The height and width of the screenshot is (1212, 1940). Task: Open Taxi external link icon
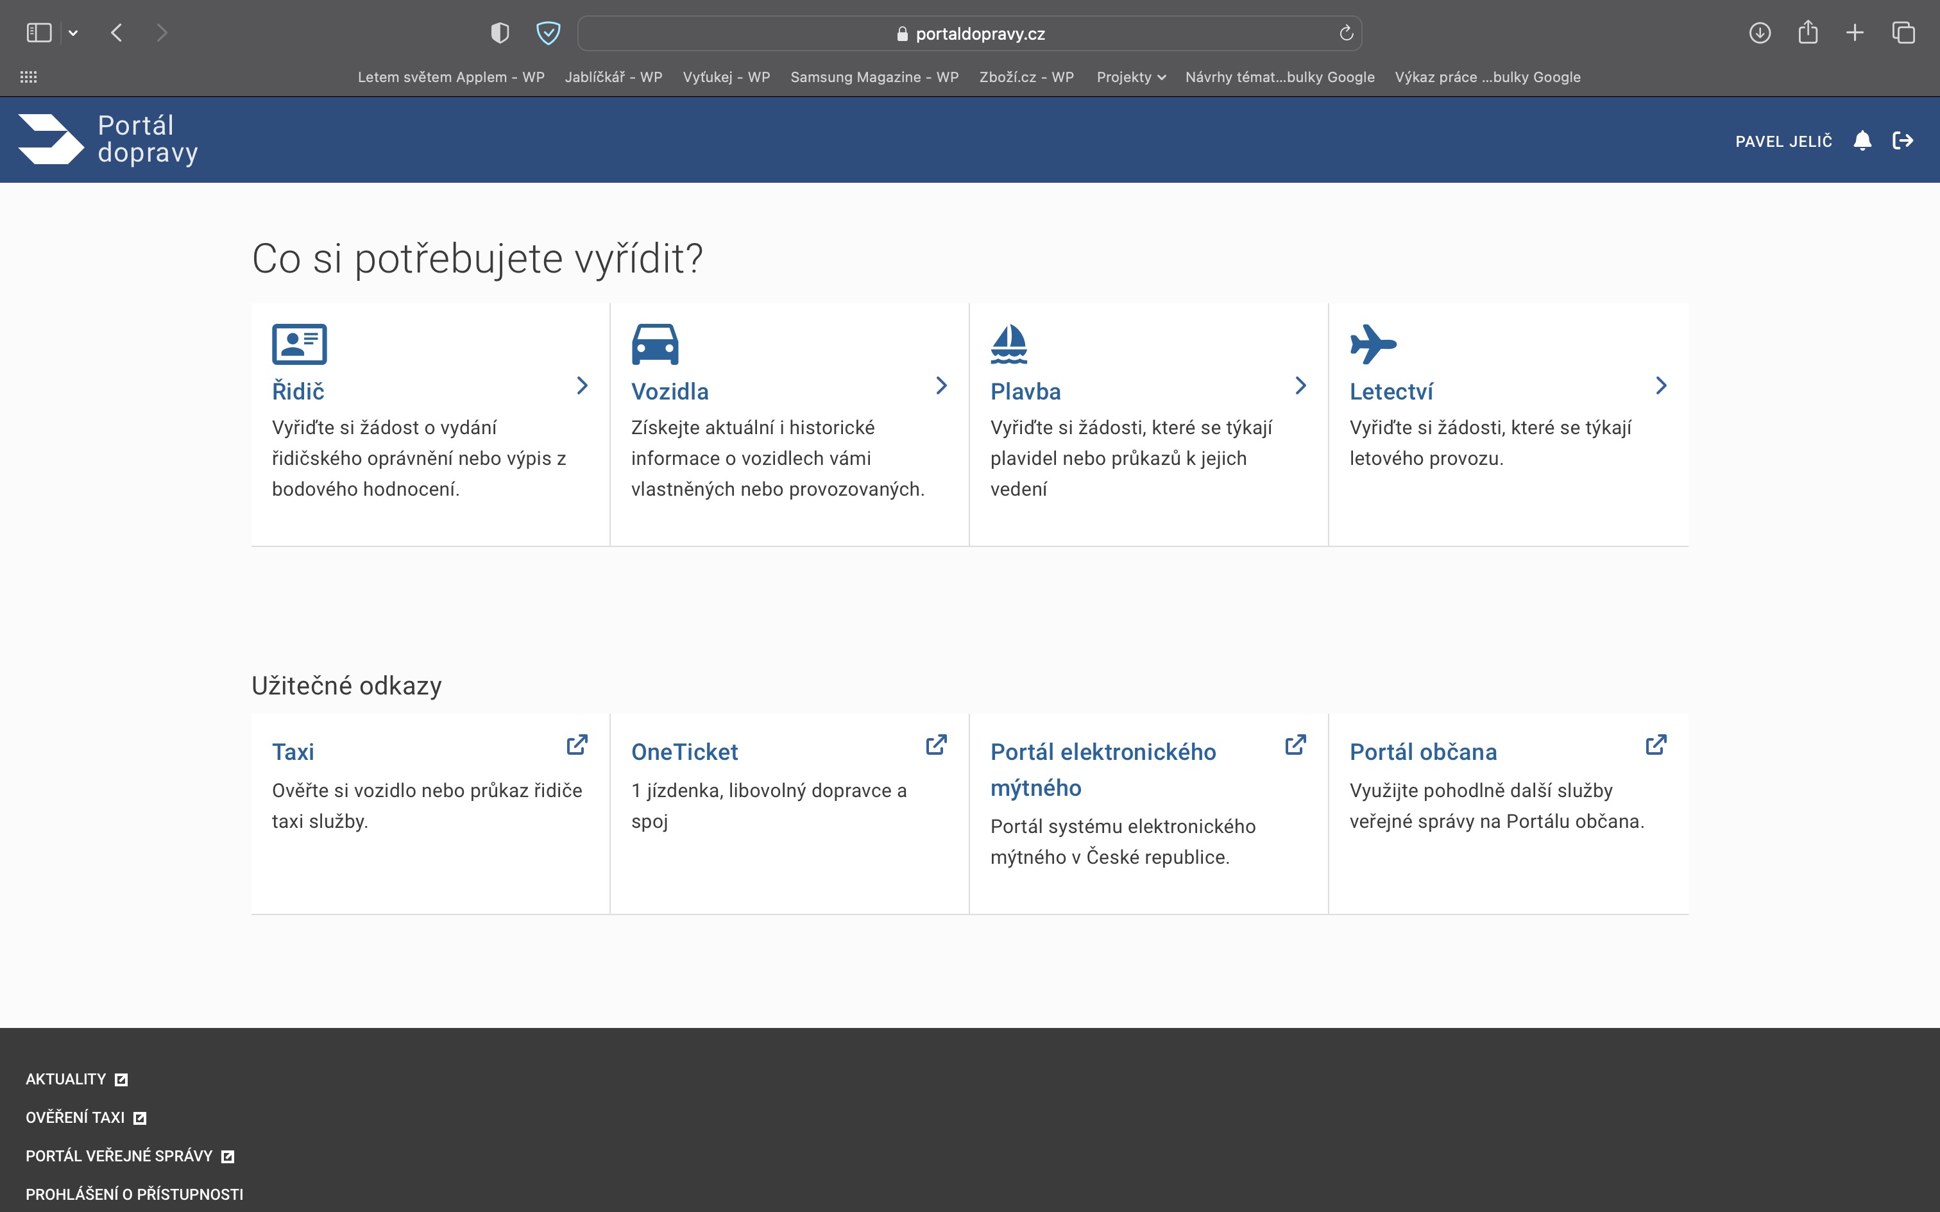pyautogui.click(x=577, y=745)
